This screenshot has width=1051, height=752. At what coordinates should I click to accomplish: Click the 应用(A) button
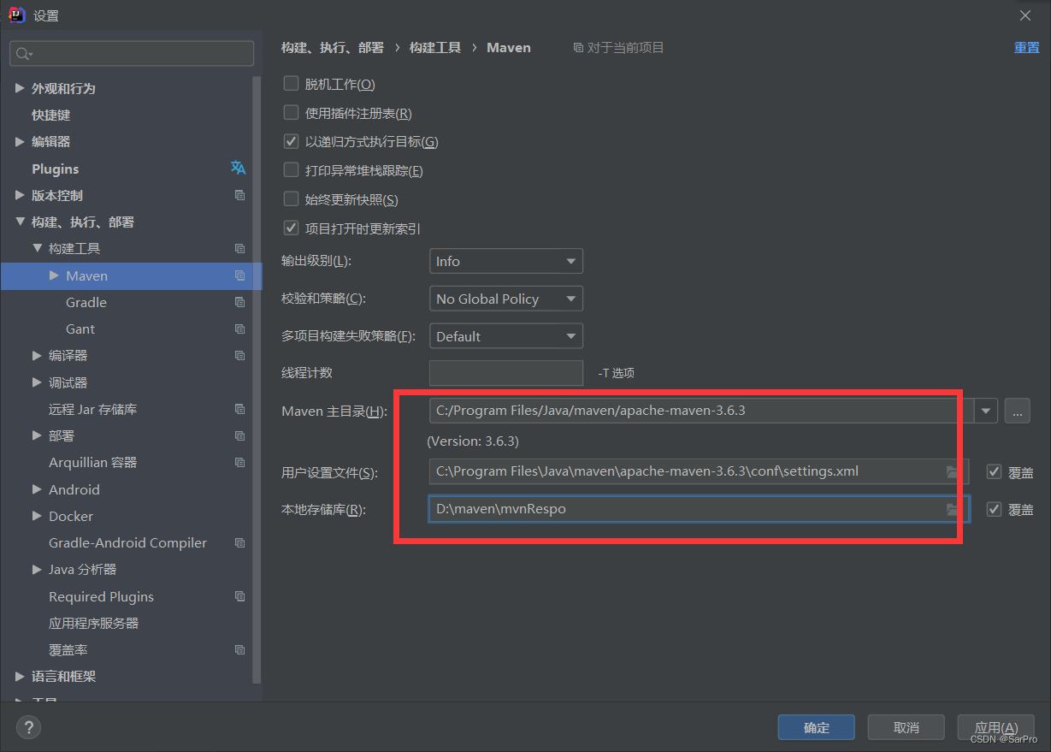[996, 727]
